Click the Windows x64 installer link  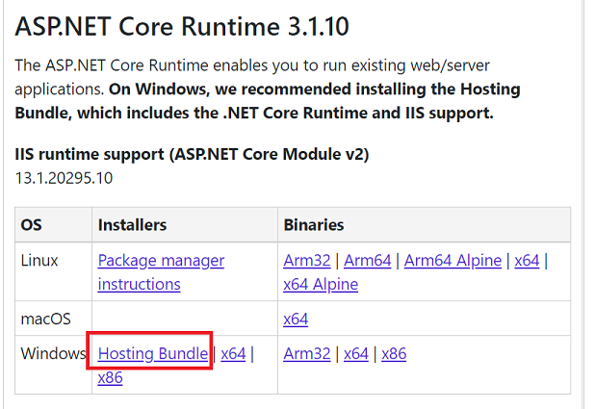tap(233, 354)
